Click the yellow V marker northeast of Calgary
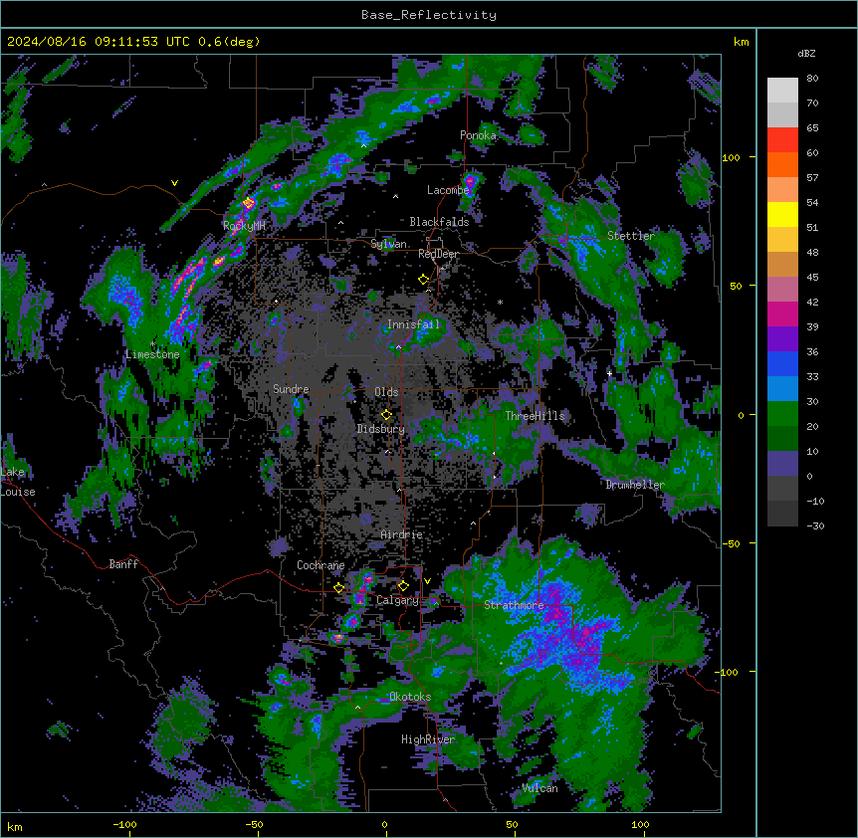This screenshot has width=858, height=838. (427, 581)
